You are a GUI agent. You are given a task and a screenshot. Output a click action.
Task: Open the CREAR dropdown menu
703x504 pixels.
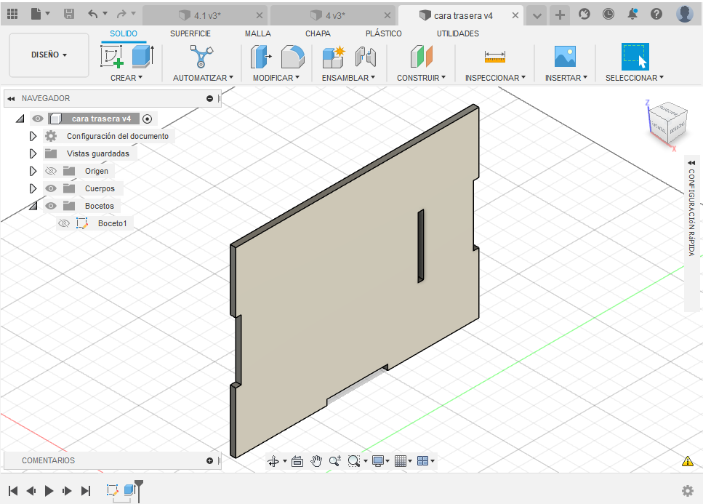(126, 78)
